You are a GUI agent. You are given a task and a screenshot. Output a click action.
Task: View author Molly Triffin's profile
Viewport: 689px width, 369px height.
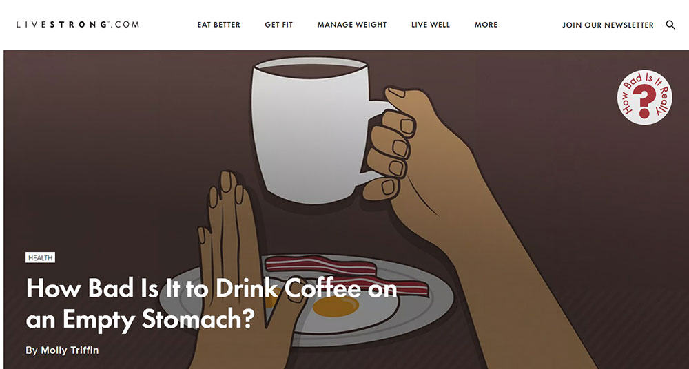[x=70, y=350]
